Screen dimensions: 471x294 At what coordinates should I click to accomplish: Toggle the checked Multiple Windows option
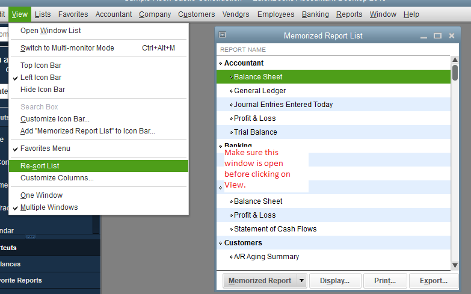[99, 207]
